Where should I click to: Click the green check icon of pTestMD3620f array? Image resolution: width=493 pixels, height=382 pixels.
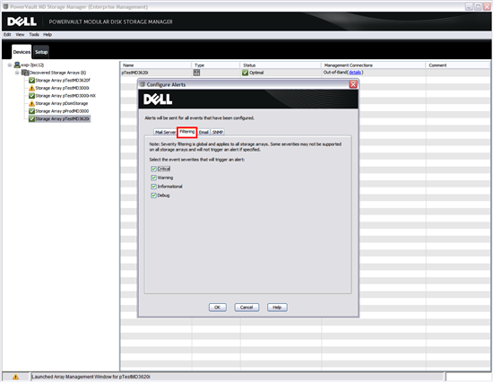click(31, 80)
